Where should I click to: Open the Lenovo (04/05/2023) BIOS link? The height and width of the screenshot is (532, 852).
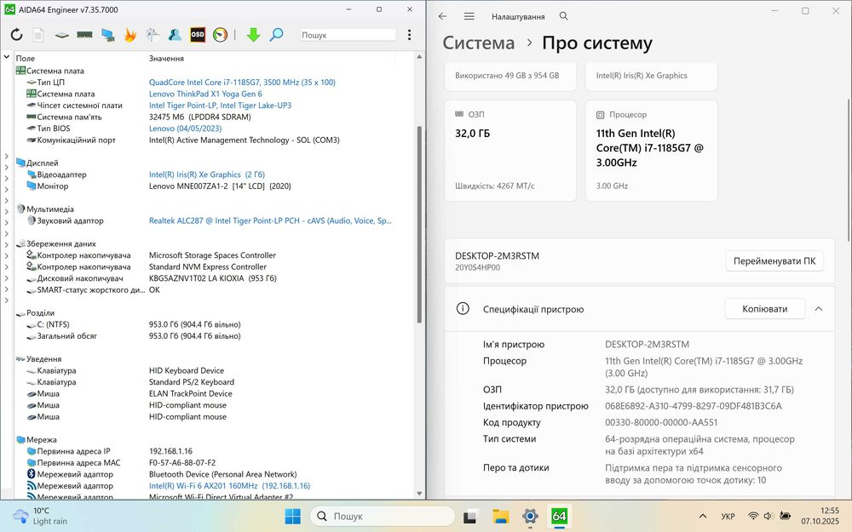(x=185, y=129)
